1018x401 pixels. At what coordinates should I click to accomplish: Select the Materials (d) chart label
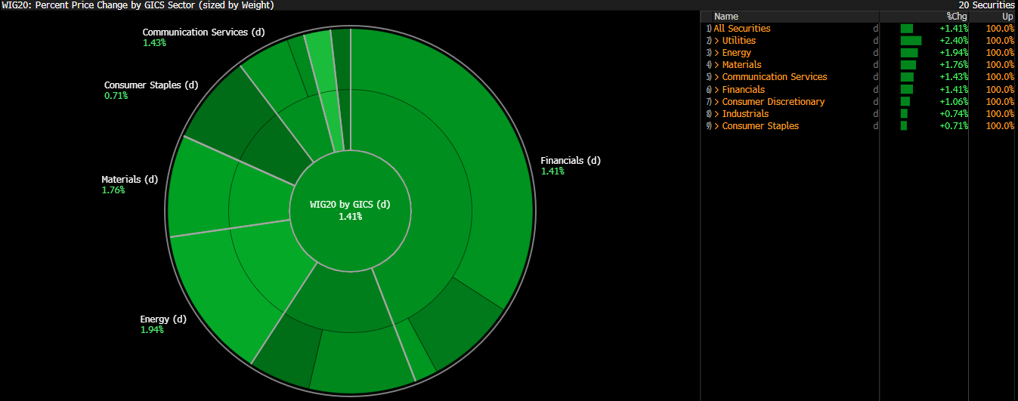[x=129, y=180]
